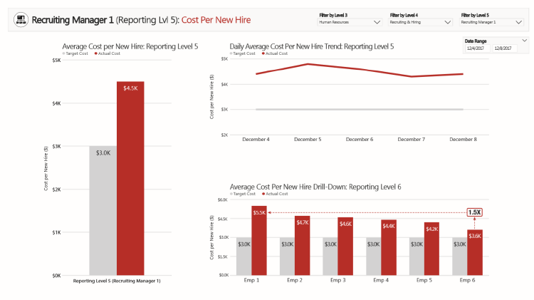
Task: Click the Average Cost per New Hire Level 5 title
Action: point(130,47)
